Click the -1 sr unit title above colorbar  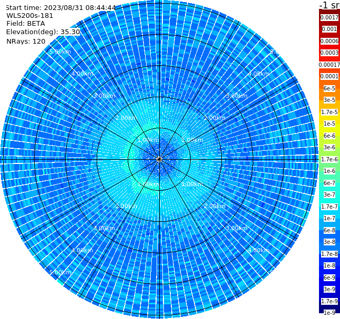point(329,5)
